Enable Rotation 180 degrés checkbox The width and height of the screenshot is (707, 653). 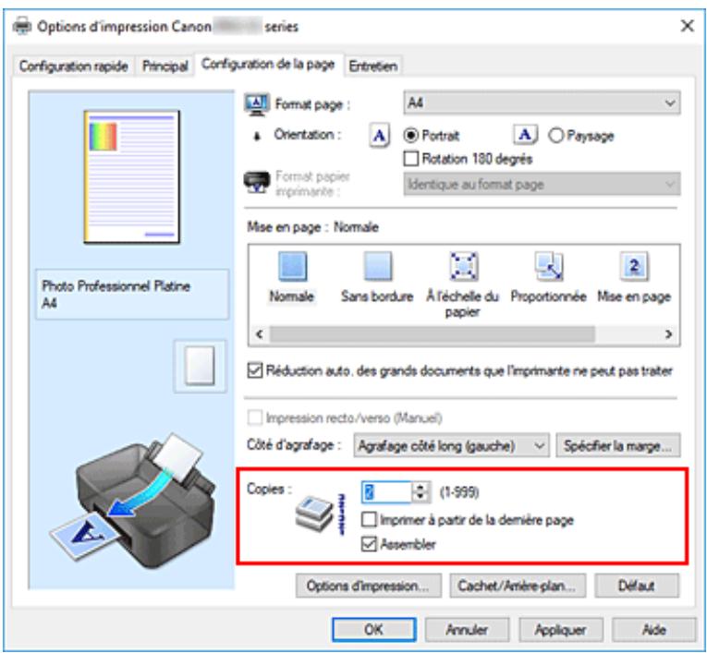[410, 159]
